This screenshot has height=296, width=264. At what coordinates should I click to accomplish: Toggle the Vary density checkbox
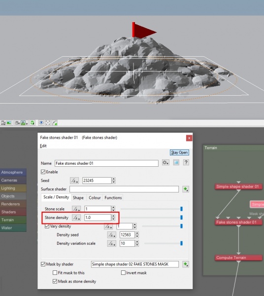(x=47, y=226)
